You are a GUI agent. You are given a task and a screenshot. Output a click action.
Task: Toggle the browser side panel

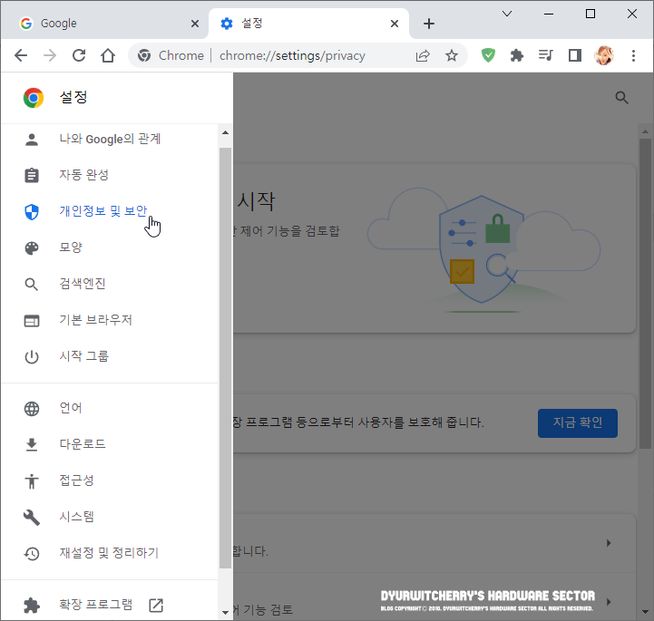(575, 55)
